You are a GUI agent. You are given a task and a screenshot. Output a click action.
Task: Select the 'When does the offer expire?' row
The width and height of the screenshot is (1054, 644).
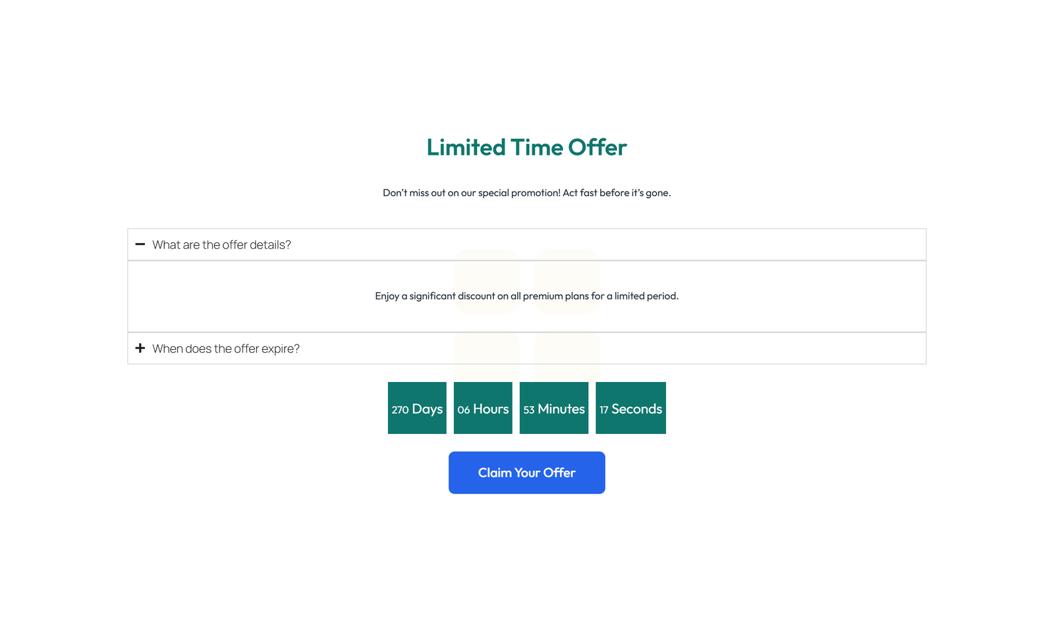pos(226,348)
